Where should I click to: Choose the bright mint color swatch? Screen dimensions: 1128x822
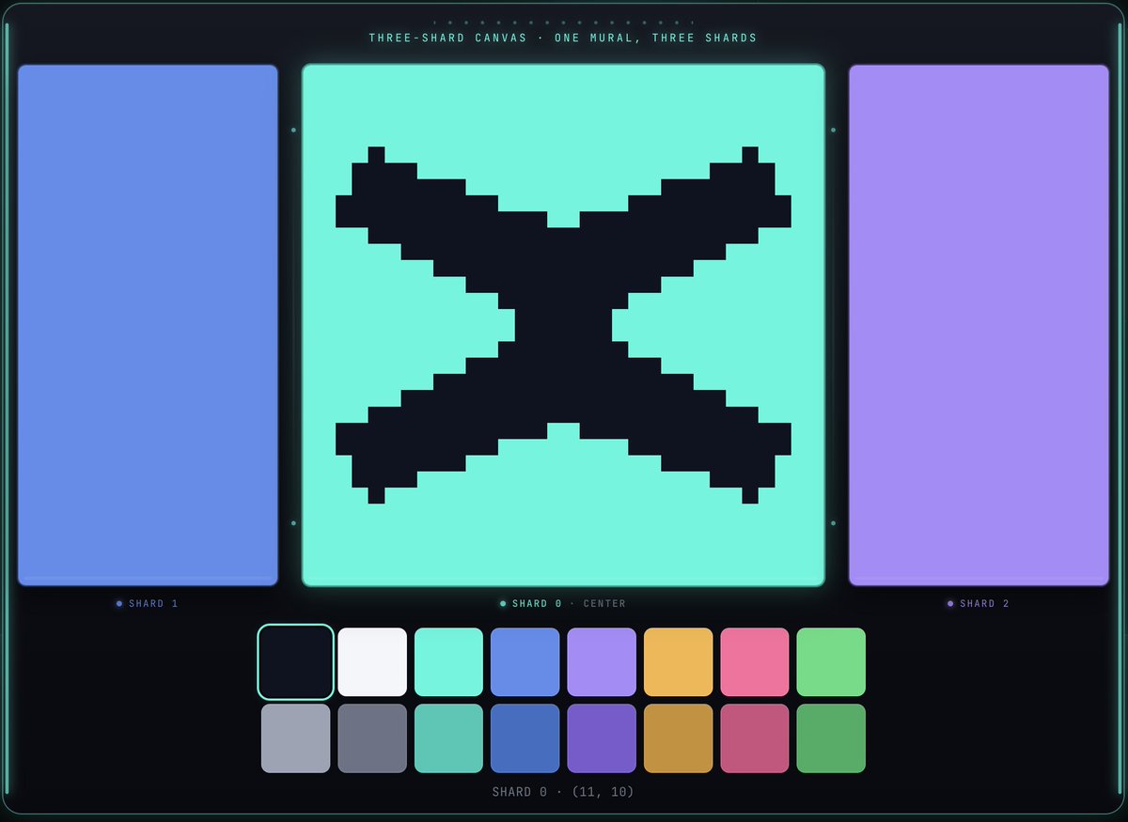pos(448,662)
